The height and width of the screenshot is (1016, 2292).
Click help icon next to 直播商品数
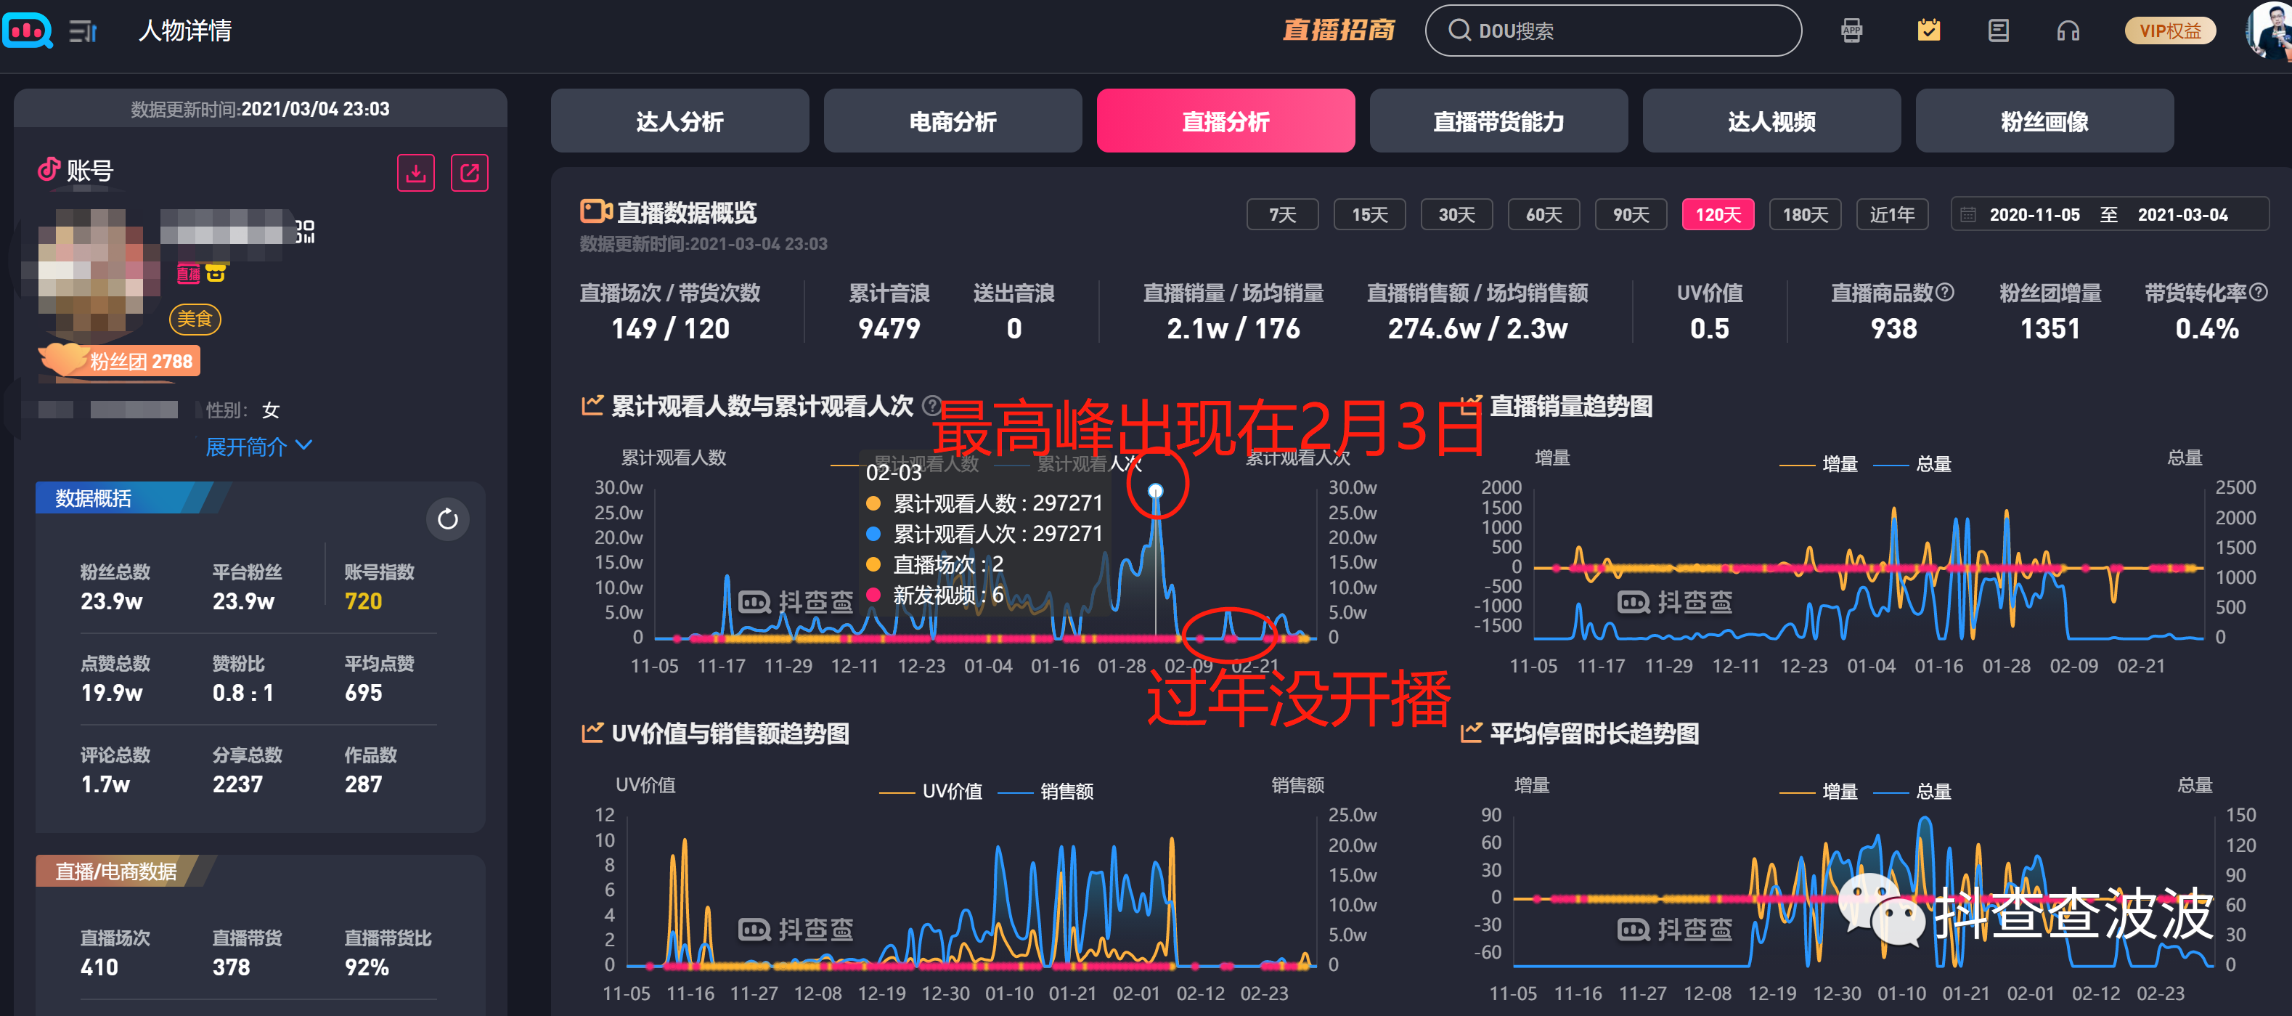[x=1945, y=293]
